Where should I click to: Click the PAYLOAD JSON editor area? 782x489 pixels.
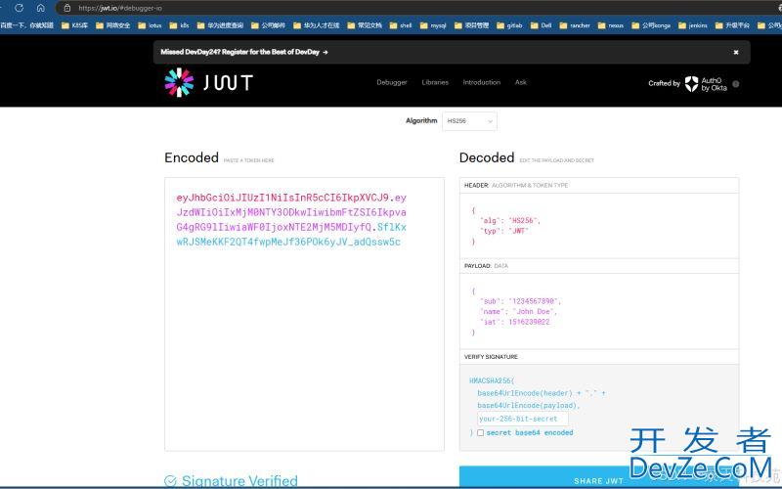[x=599, y=311]
